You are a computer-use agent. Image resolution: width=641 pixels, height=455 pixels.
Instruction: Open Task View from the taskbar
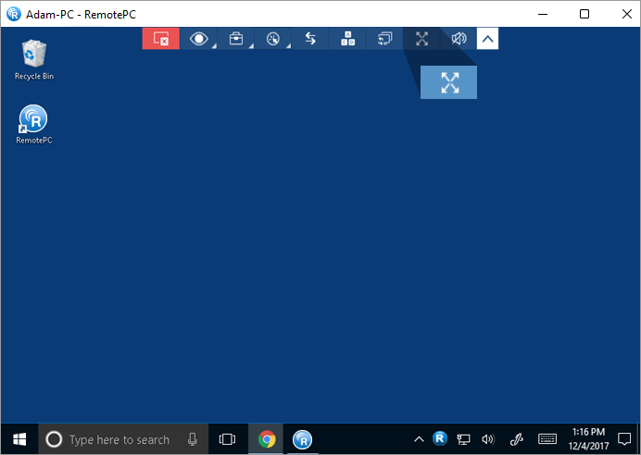click(227, 439)
